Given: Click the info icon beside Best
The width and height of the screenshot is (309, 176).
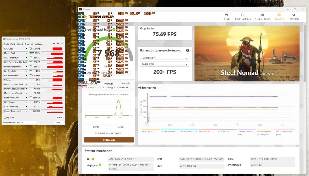Looking at the screenshot, I should pyautogui.click(x=129, y=84).
